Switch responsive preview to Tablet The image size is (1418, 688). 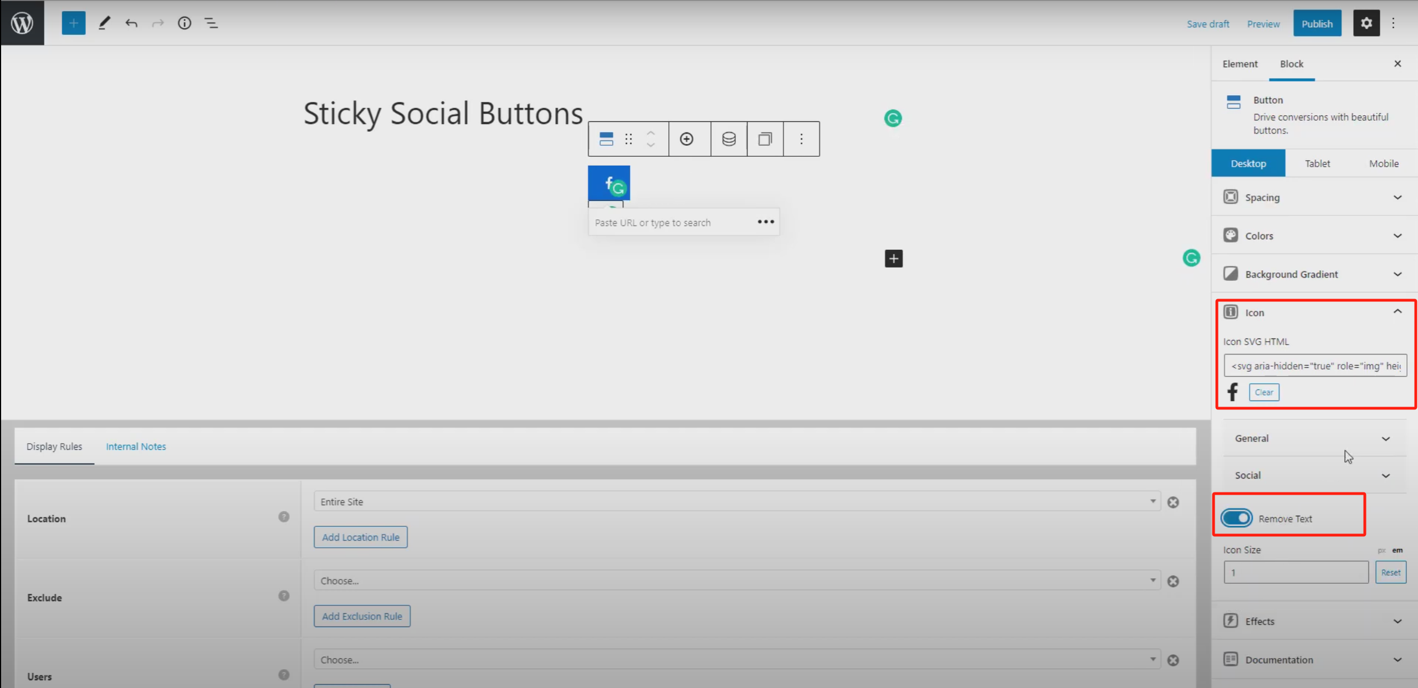(1317, 163)
